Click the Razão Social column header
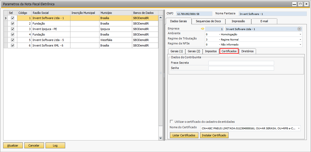Screen dimensions: 311x152 [51, 13]
